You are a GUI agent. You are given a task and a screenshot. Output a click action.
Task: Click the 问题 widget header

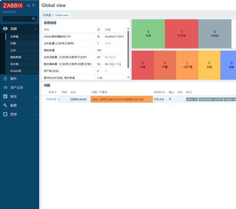coord(47,85)
